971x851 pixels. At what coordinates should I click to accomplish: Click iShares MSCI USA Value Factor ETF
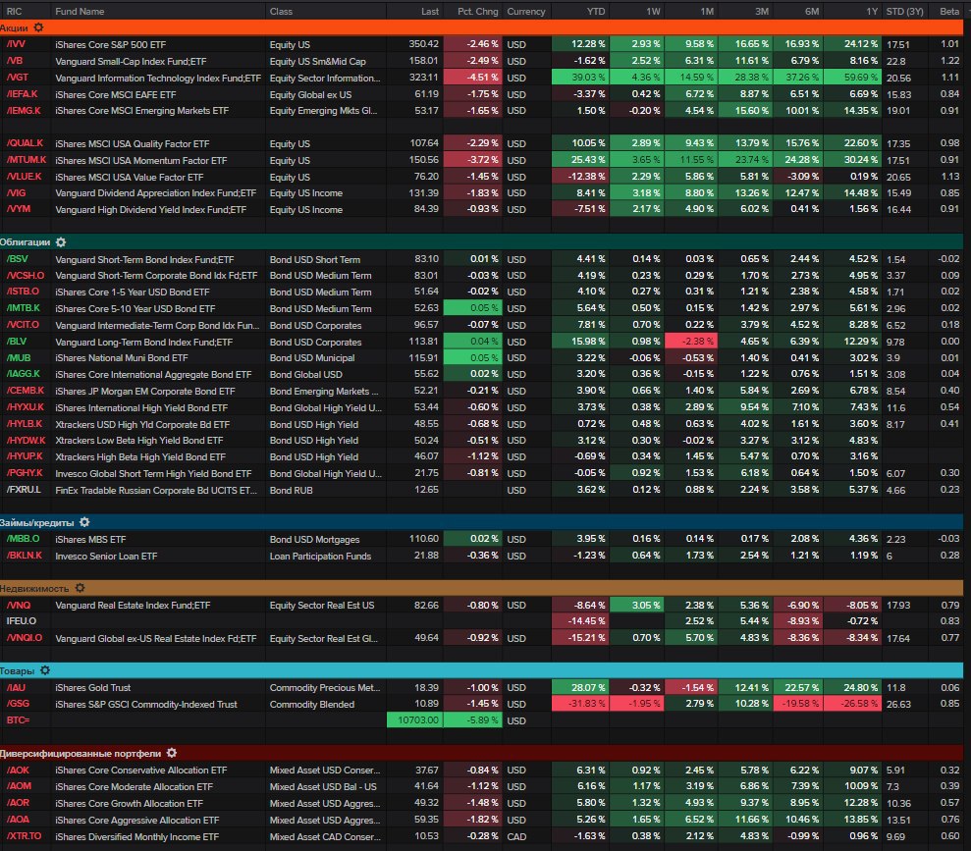129,177
